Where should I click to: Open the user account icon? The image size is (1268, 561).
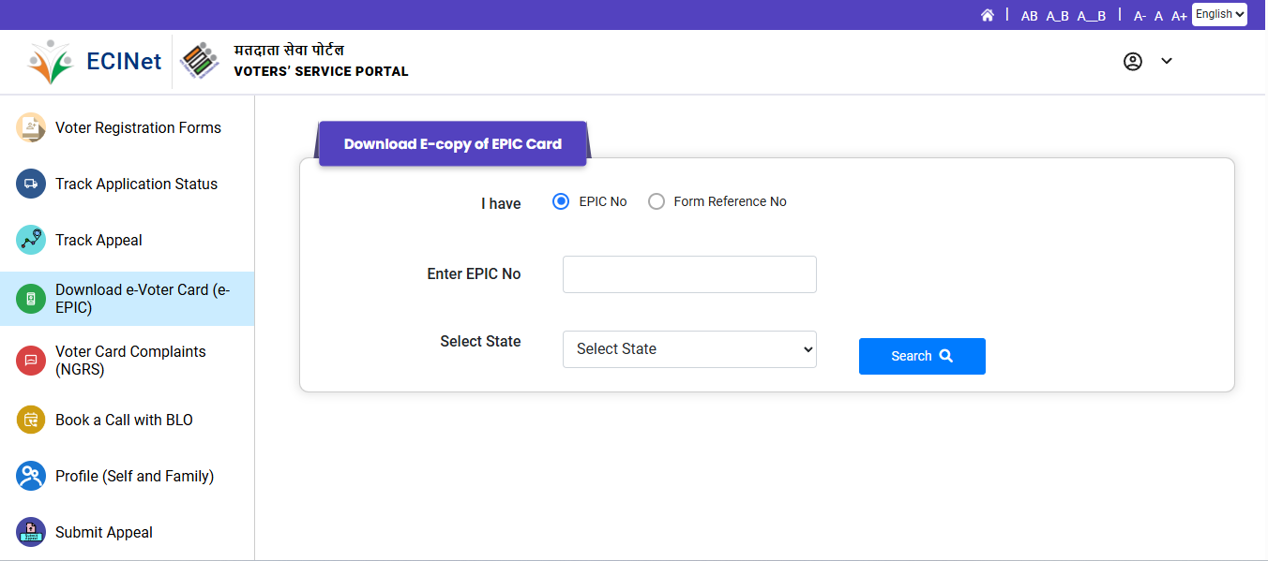(1133, 61)
